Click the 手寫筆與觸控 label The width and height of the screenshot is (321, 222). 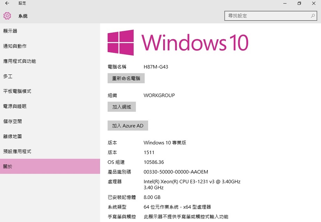[122, 217]
